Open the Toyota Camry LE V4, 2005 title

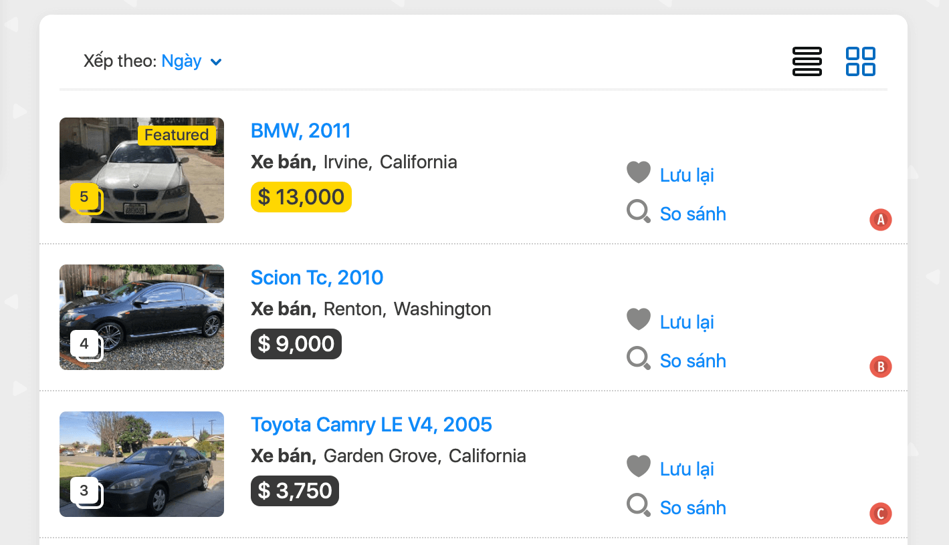371,424
